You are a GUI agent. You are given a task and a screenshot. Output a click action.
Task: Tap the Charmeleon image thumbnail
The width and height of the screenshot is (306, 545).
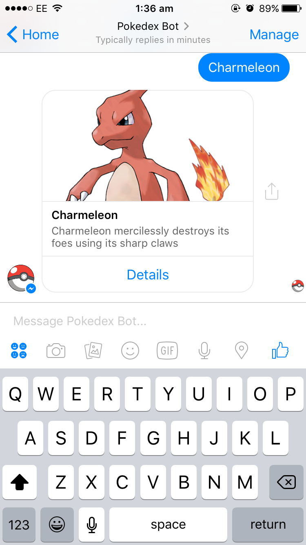tap(148, 146)
